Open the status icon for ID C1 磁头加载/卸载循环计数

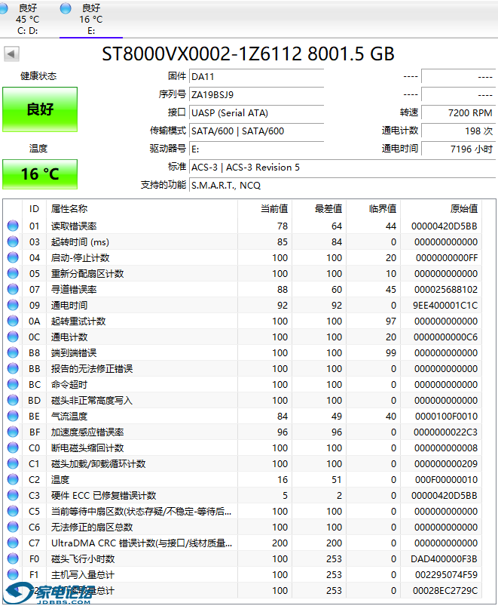click(13, 464)
